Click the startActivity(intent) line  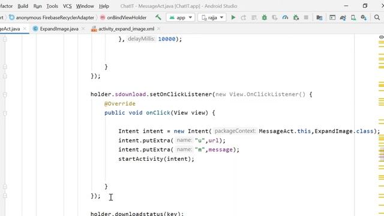tap(156, 159)
